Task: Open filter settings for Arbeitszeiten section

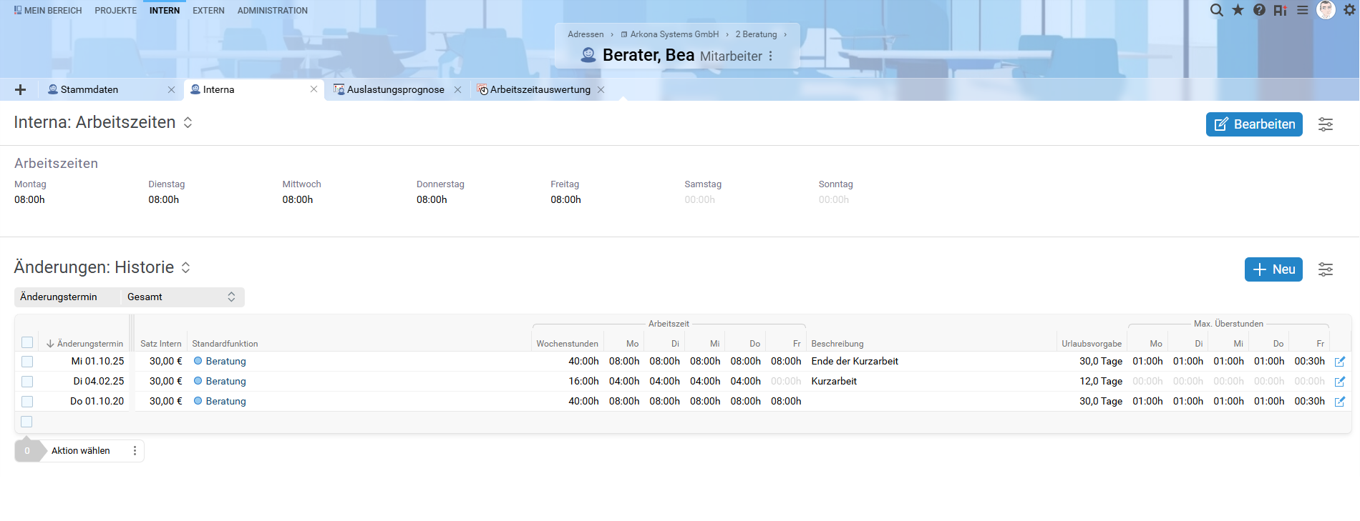Action: [1326, 124]
